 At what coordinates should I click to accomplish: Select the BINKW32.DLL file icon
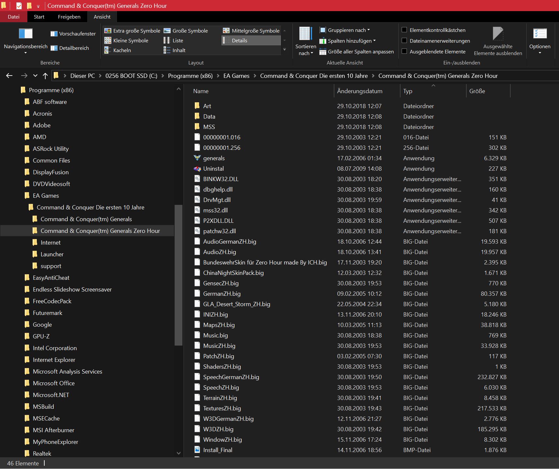pos(197,179)
